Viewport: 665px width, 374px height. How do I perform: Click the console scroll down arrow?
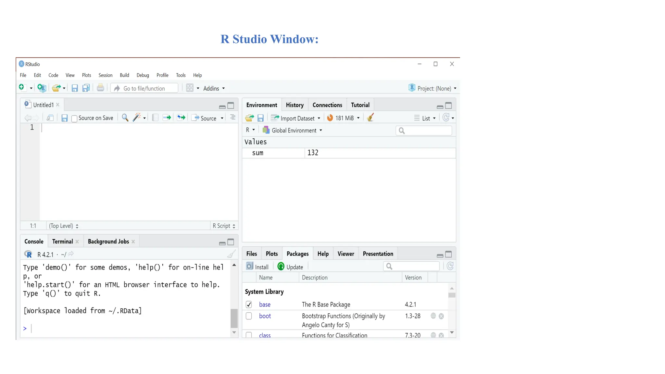234,333
